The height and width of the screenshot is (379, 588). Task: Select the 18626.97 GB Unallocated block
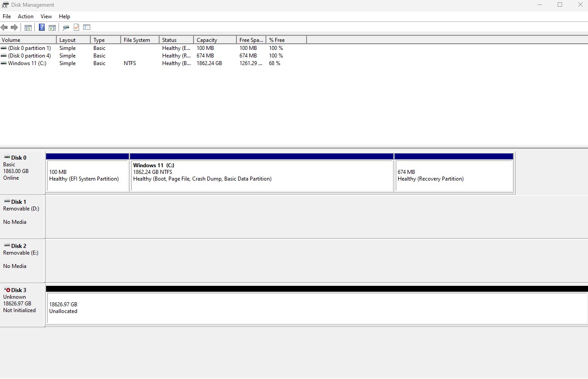pos(317,308)
